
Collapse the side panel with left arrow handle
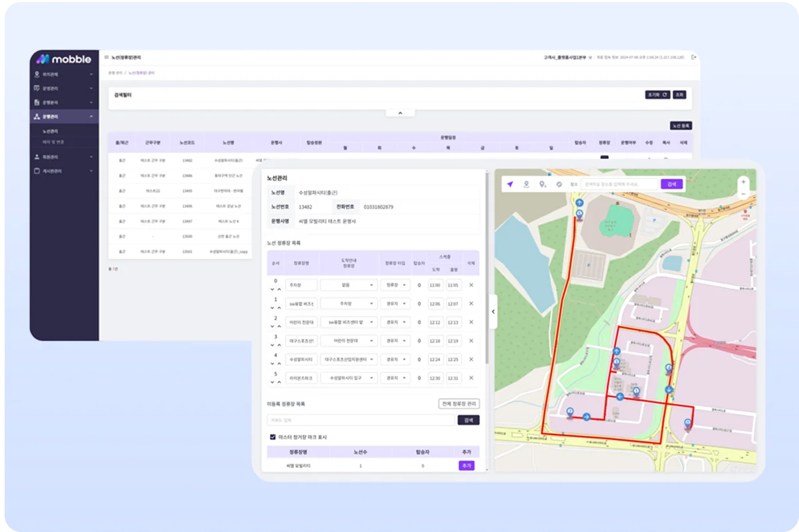tap(493, 313)
